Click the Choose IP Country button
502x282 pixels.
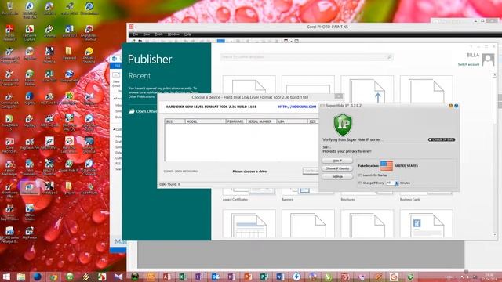tap(337, 168)
